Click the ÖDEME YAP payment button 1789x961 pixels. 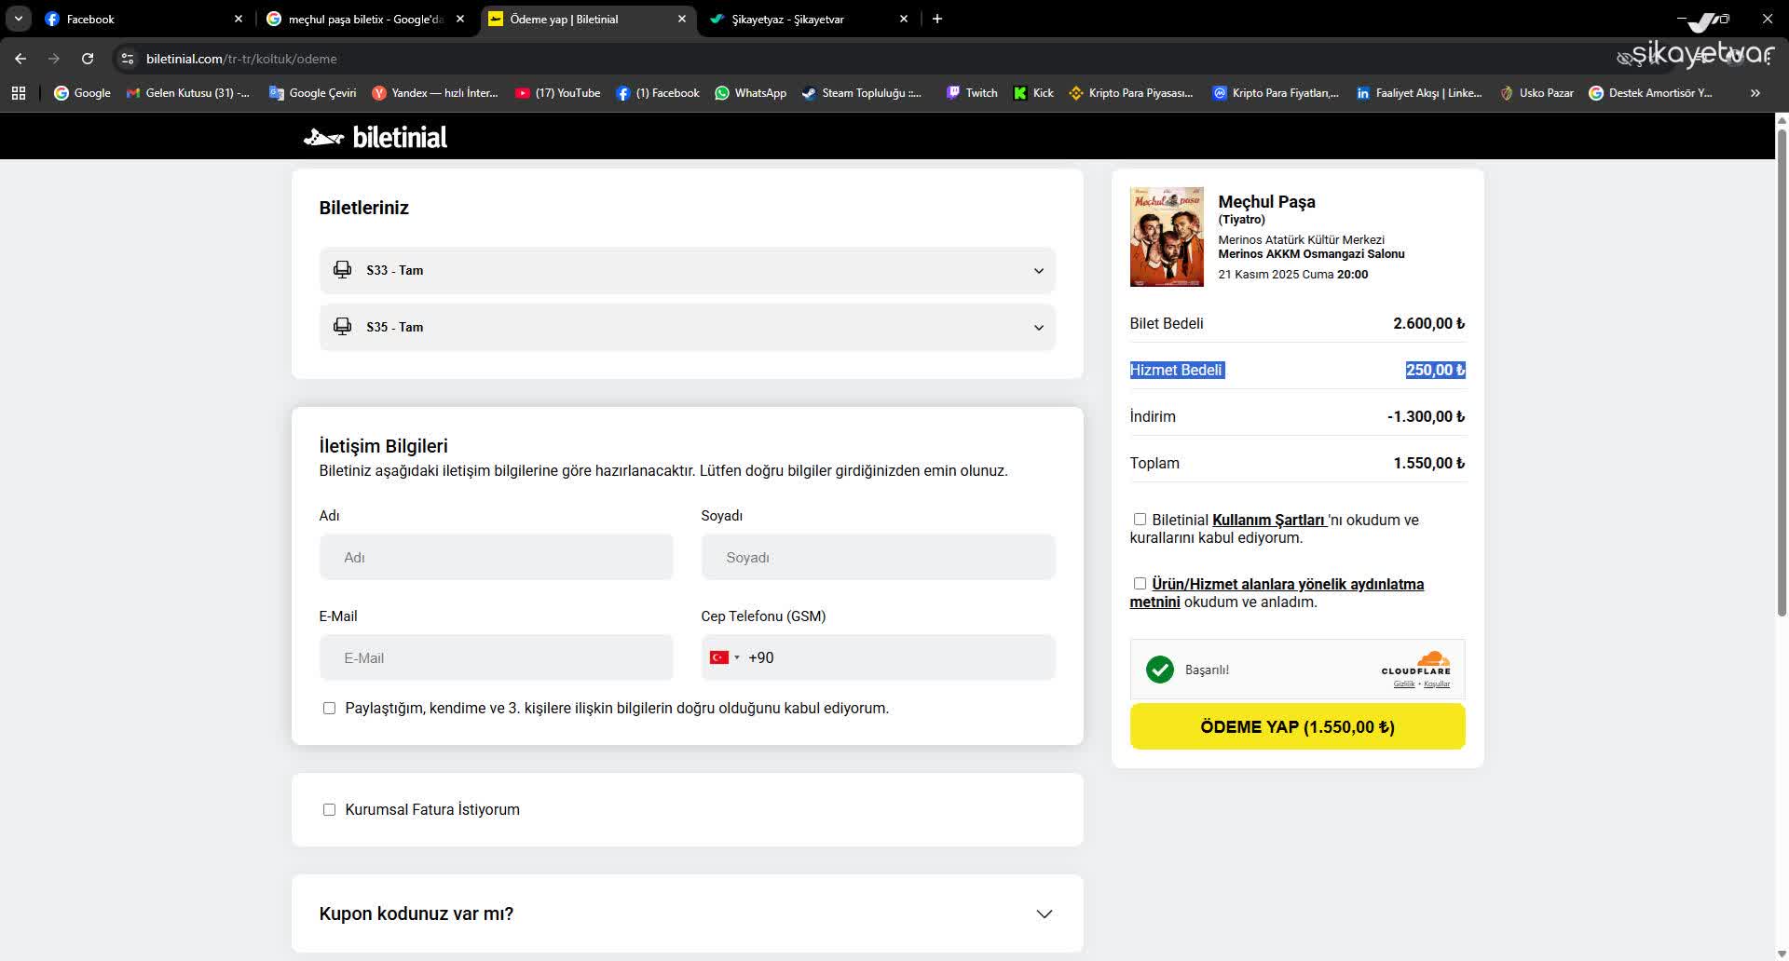pos(1297,726)
